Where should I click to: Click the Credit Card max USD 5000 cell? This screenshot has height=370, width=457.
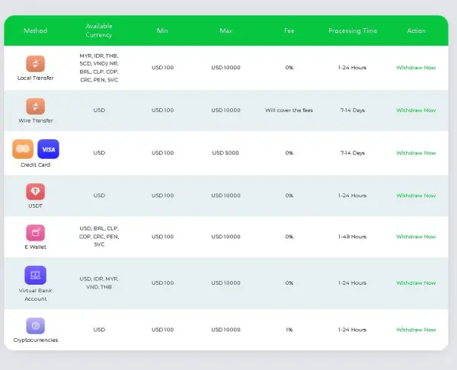click(x=225, y=153)
